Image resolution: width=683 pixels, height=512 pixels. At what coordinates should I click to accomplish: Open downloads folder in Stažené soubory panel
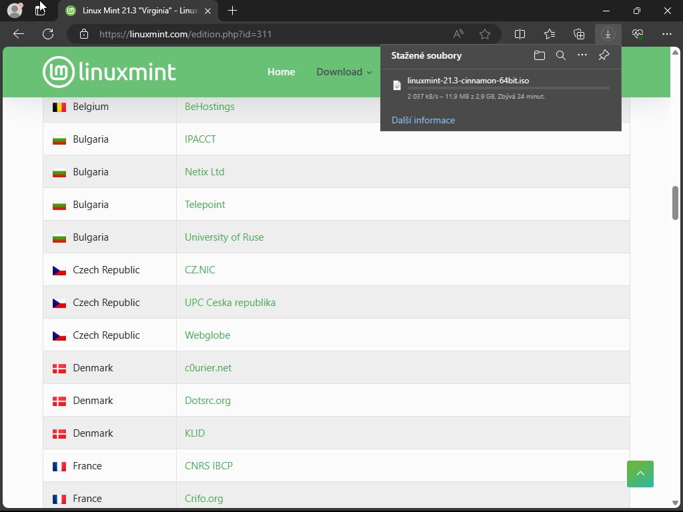pyautogui.click(x=540, y=55)
